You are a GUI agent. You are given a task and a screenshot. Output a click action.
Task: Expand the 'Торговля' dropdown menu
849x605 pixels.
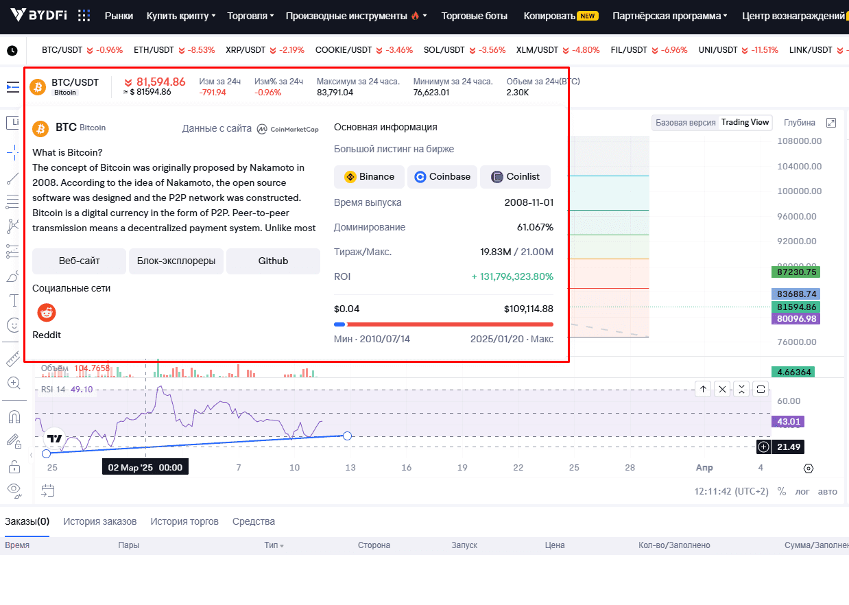pyautogui.click(x=250, y=16)
